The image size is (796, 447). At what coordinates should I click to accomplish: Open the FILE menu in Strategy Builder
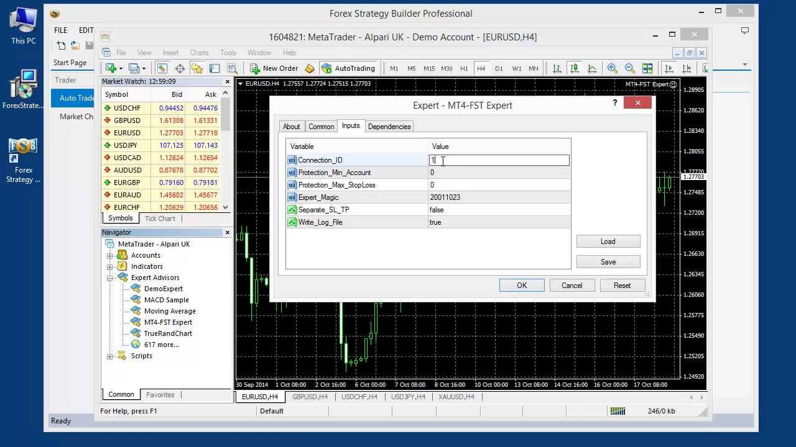(x=60, y=30)
